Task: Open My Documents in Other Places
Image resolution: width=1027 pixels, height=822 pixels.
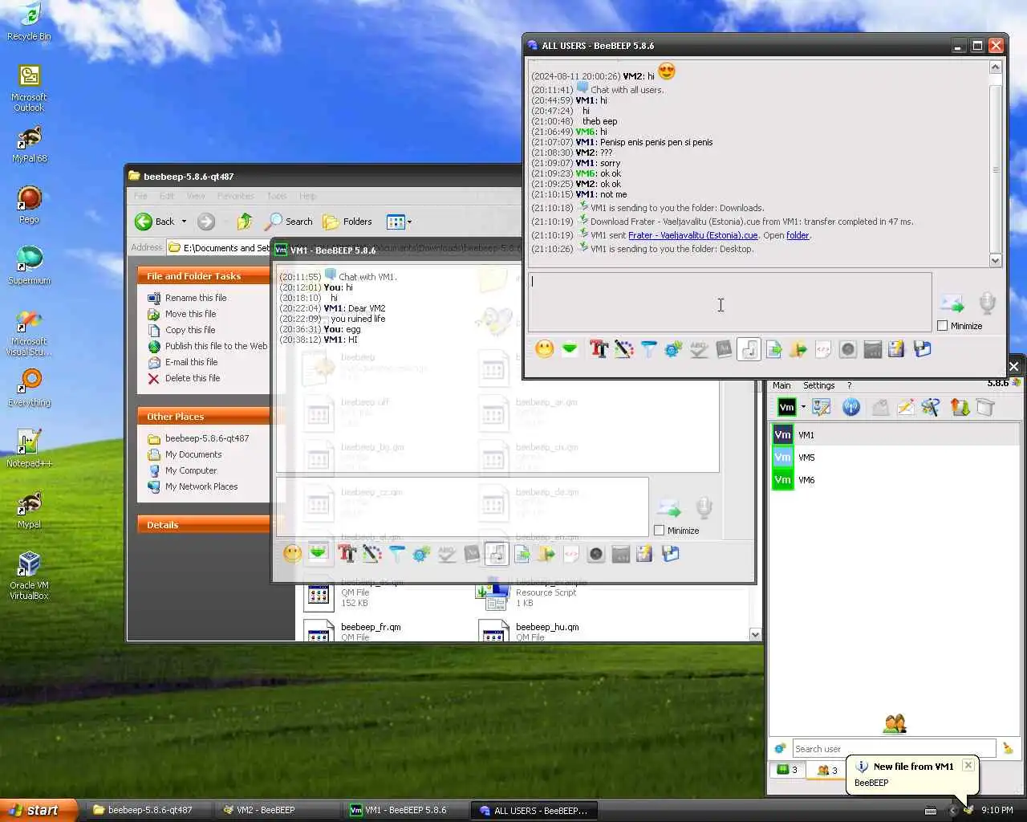Action: 193,454
